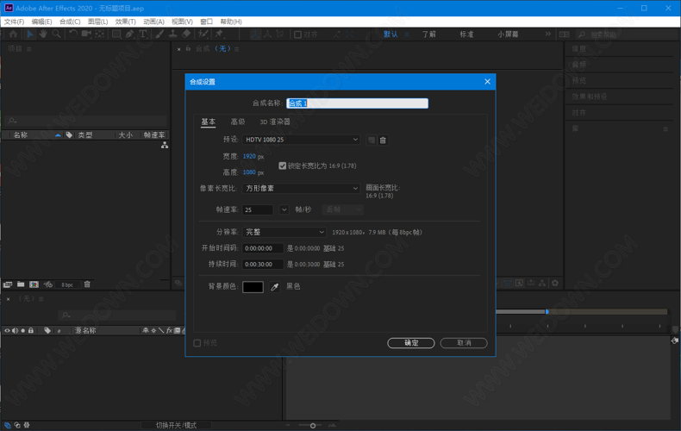681x431 pixels.
Task: Expand the pixel aspect ratio dropdown 方形像素
Action: (x=301, y=188)
